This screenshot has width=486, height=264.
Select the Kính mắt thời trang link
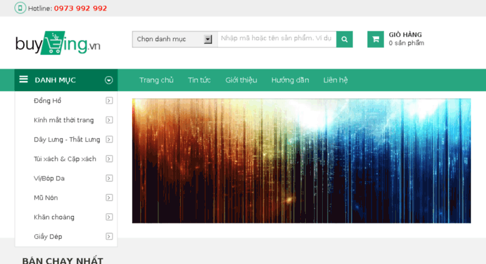[64, 120]
